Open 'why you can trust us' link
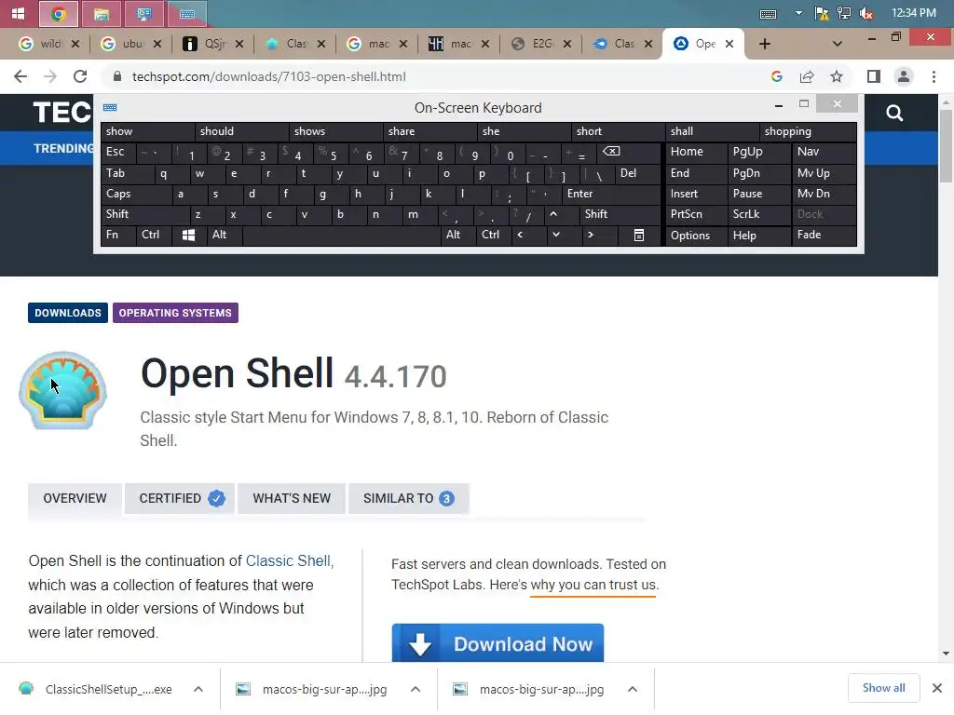 (594, 585)
